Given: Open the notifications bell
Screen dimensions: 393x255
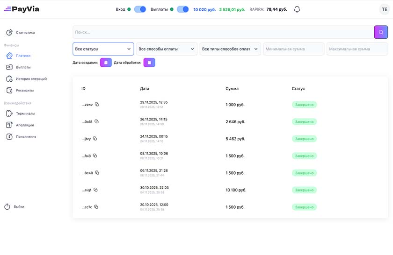Looking at the screenshot, I should coord(297,9).
